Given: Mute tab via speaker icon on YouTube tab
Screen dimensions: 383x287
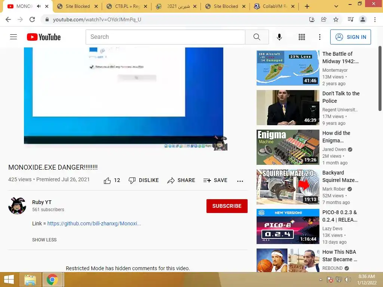Looking at the screenshot, I should coord(39,6).
